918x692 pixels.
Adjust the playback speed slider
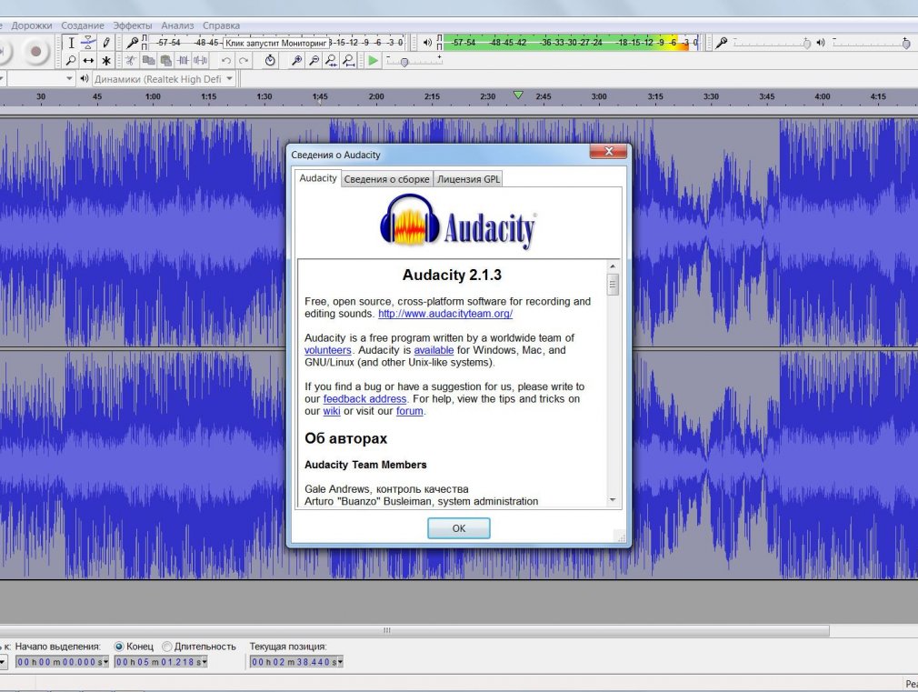pyautogui.click(x=414, y=61)
